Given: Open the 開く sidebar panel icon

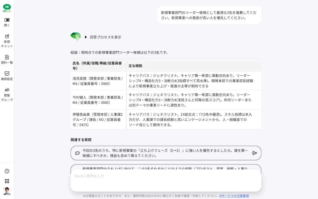Looking at the screenshot, I should point(7,20).
